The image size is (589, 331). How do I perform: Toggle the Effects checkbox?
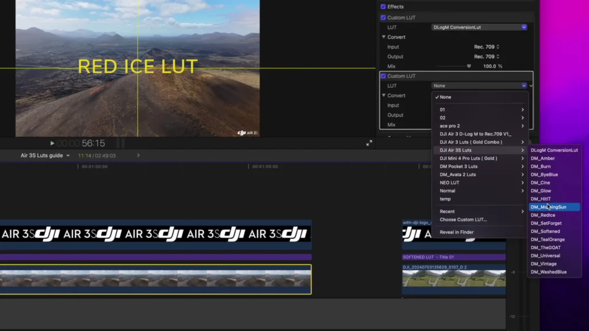[x=383, y=7]
